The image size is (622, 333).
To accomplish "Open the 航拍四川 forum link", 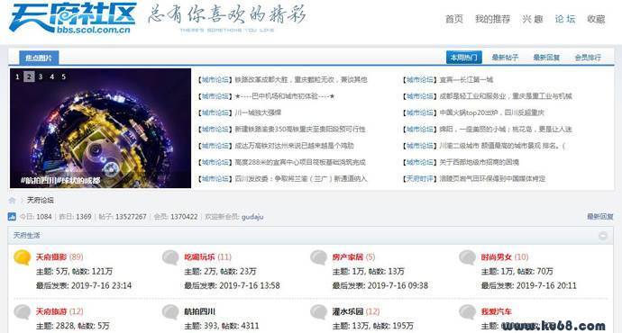I will point(199,311).
